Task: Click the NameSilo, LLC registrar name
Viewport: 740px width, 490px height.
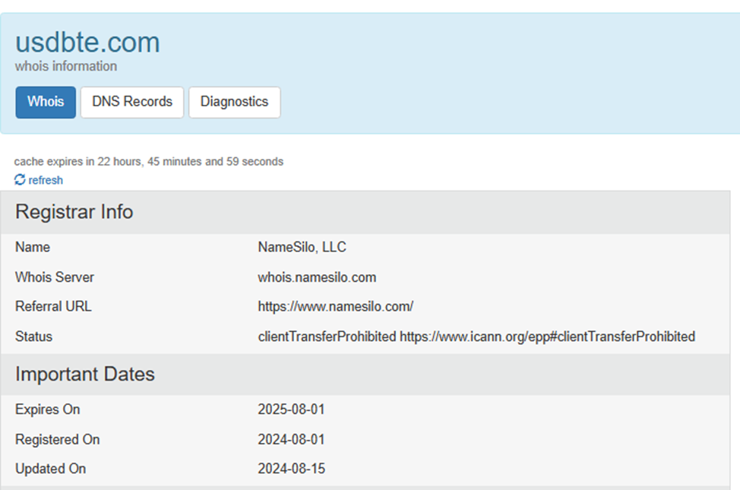Action: click(x=302, y=247)
